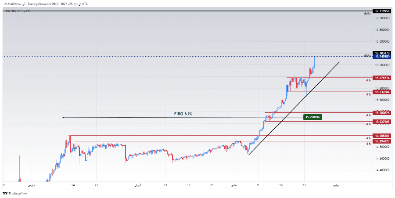Click the date label 14 on time axis

pyautogui.click(x=73, y=185)
